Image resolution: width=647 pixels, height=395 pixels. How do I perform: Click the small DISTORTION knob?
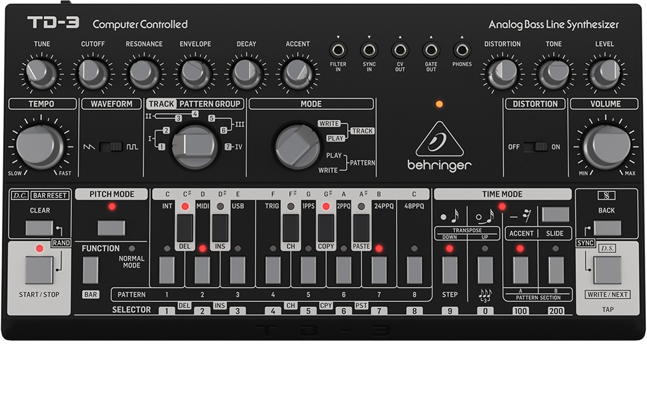pos(502,74)
